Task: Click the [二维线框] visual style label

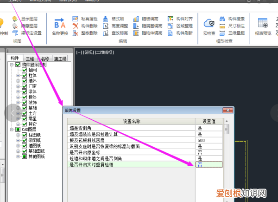Action: 104,52
